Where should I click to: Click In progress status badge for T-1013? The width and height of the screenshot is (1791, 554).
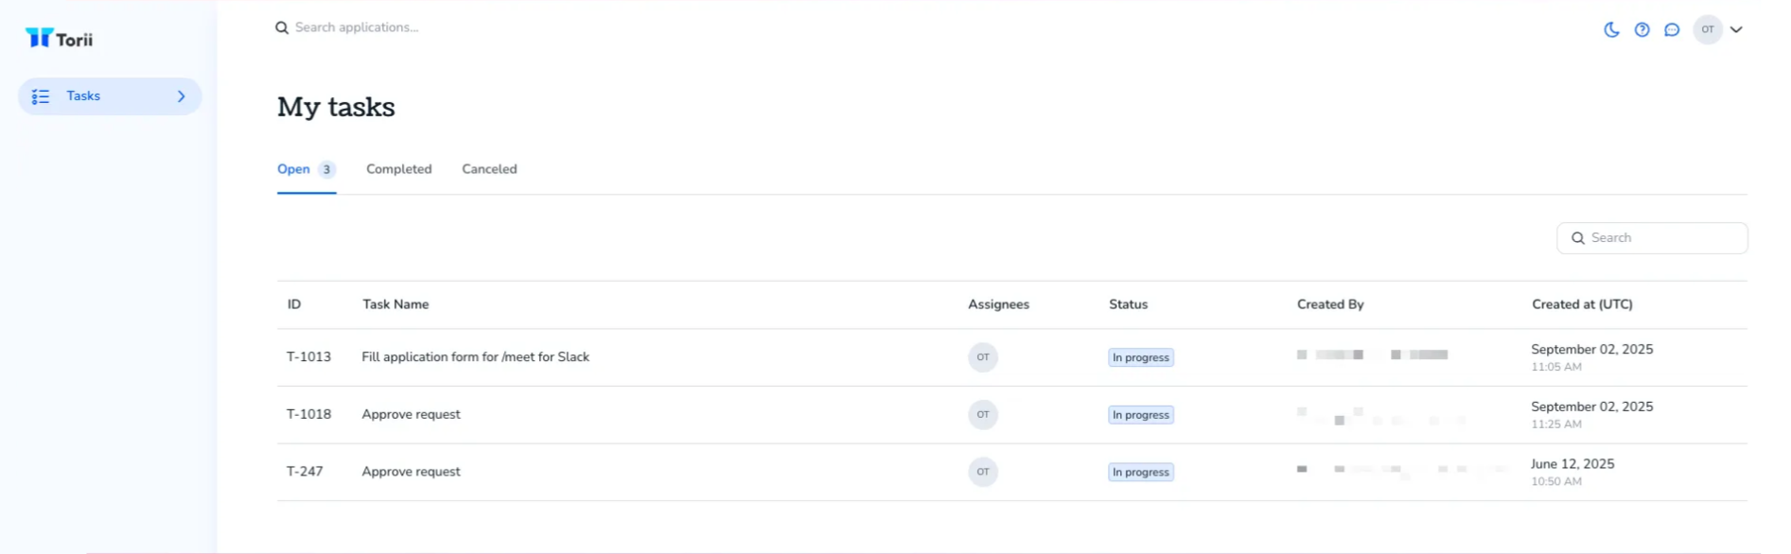point(1141,357)
